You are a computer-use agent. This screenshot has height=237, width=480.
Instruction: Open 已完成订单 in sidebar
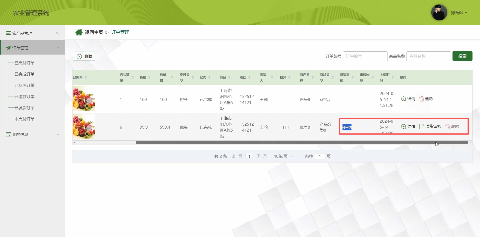[x=24, y=74]
